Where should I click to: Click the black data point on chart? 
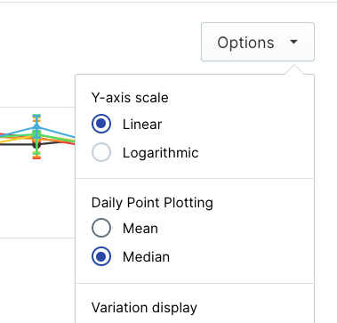[36, 145]
